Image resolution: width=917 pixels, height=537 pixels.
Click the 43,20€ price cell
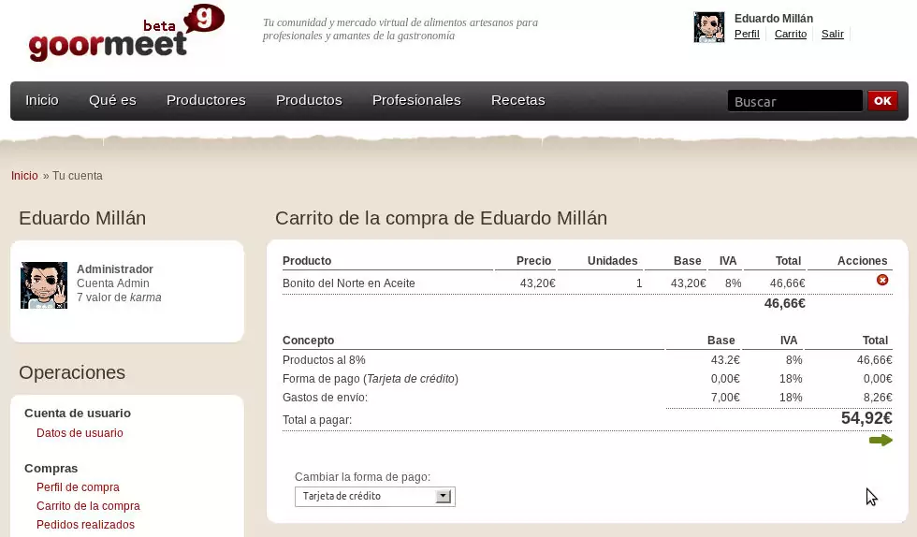point(537,283)
